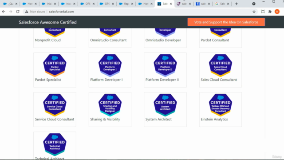Bookmark this page with the star icon

tap(254, 12)
